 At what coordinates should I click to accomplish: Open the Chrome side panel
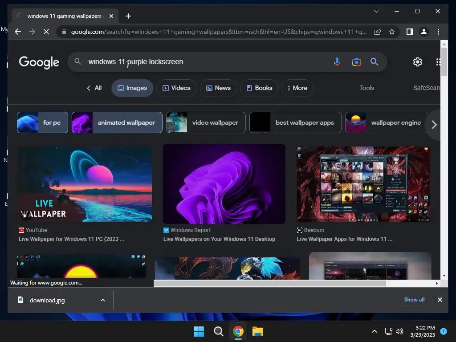(410, 32)
